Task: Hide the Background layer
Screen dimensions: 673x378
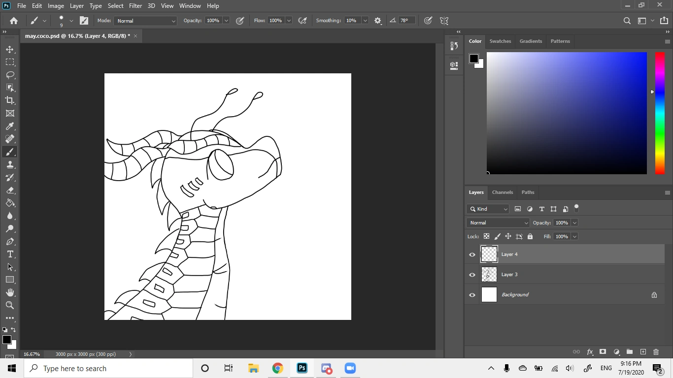Action: pyautogui.click(x=472, y=295)
